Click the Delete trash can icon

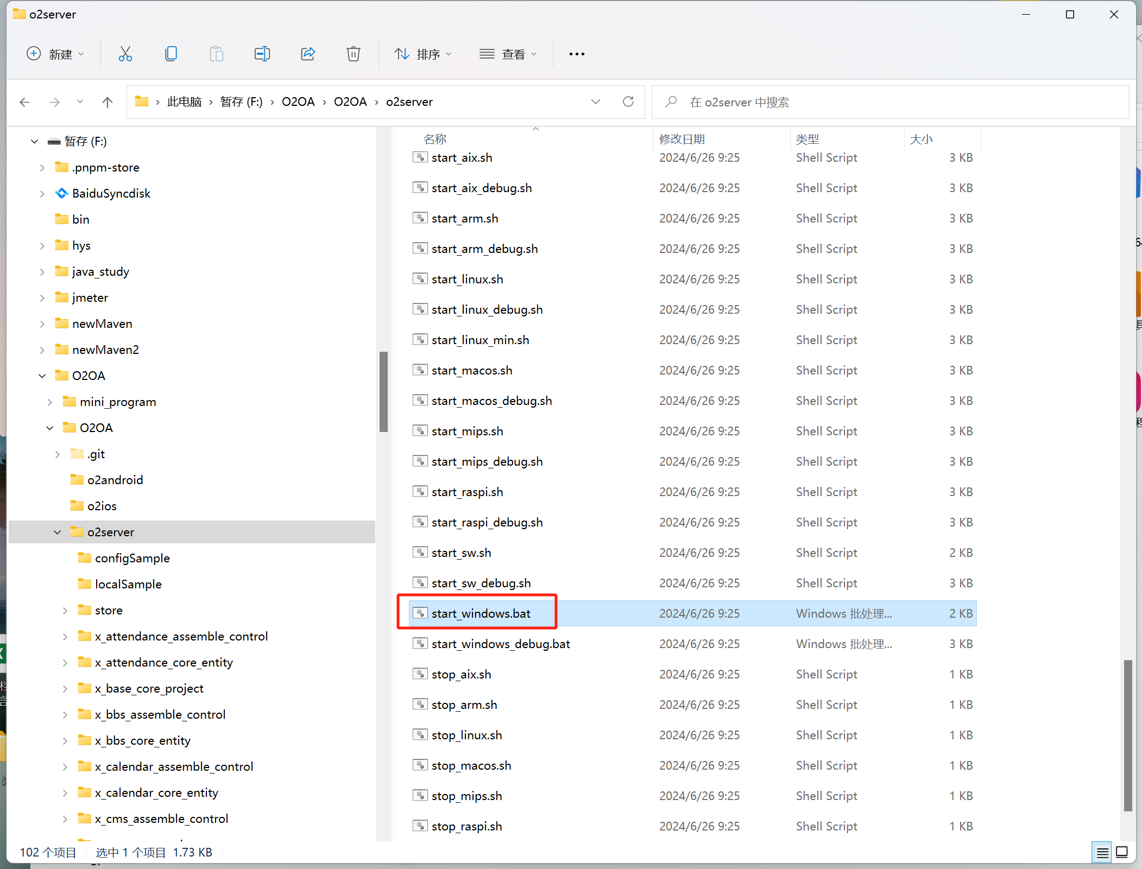click(x=354, y=54)
